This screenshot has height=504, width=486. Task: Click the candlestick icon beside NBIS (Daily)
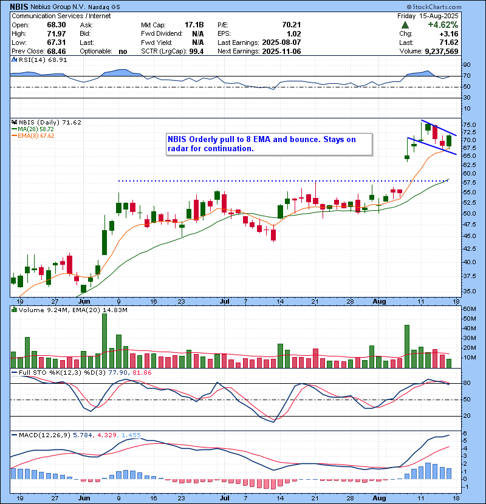coord(15,122)
